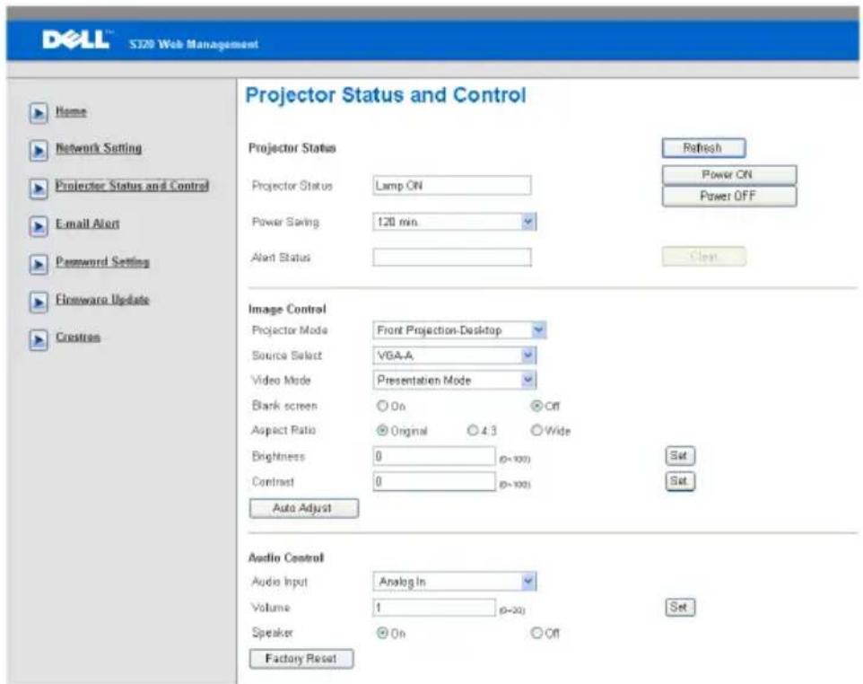
Task: Select Blank screen On radio button
Action: (x=382, y=406)
